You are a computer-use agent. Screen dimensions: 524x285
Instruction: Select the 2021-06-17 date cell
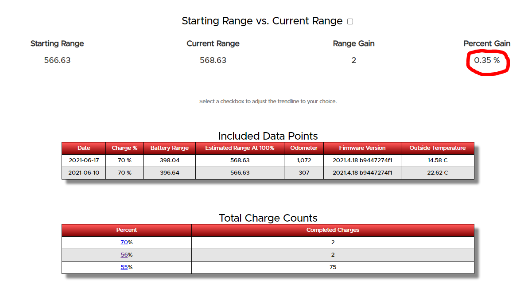[x=84, y=160]
